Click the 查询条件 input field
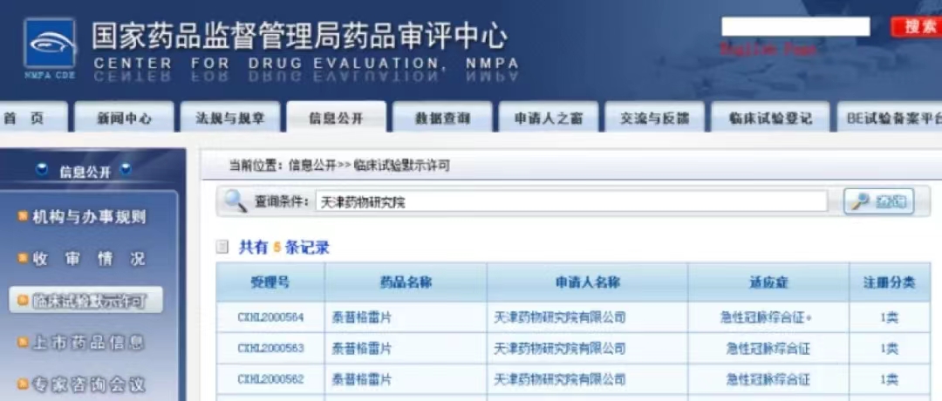This screenshot has height=401, width=942. tap(570, 202)
